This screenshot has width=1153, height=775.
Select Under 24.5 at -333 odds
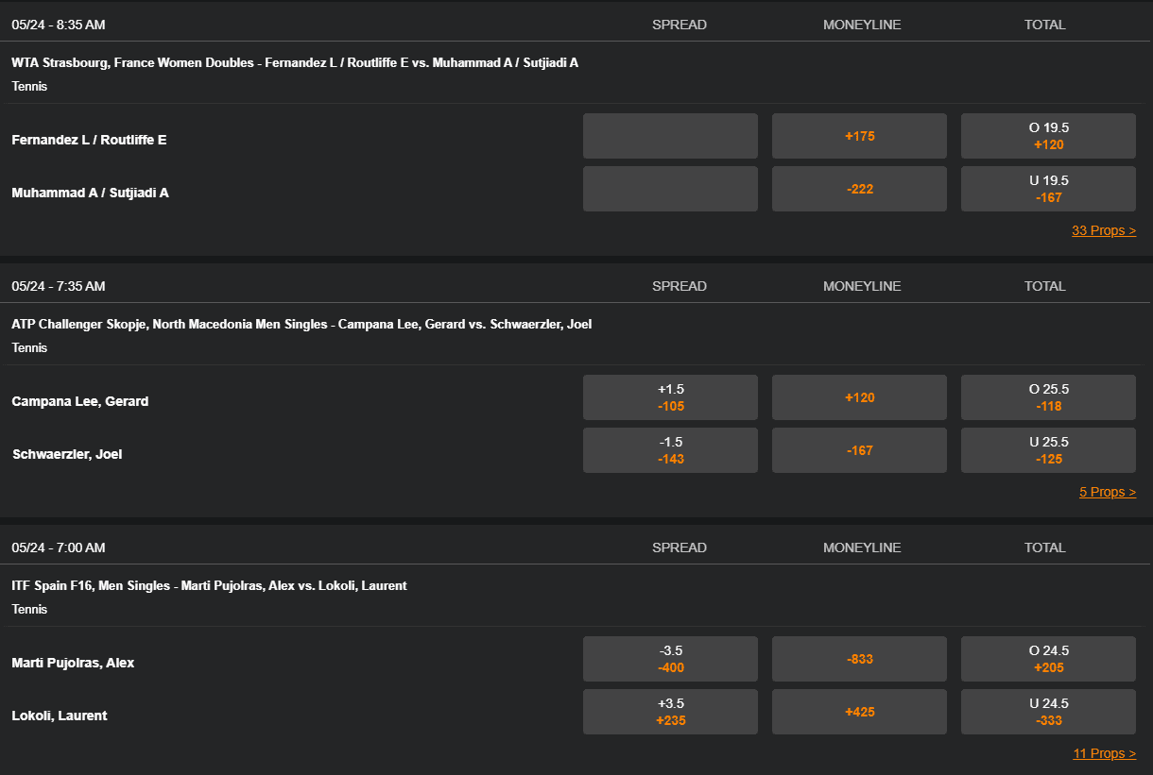tap(1048, 711)
